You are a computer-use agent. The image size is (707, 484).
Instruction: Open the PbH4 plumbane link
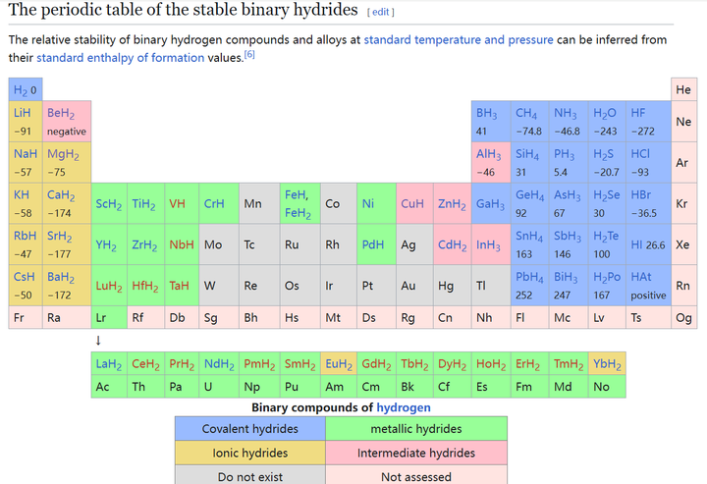pyautogui.click(x=529, y=277)
